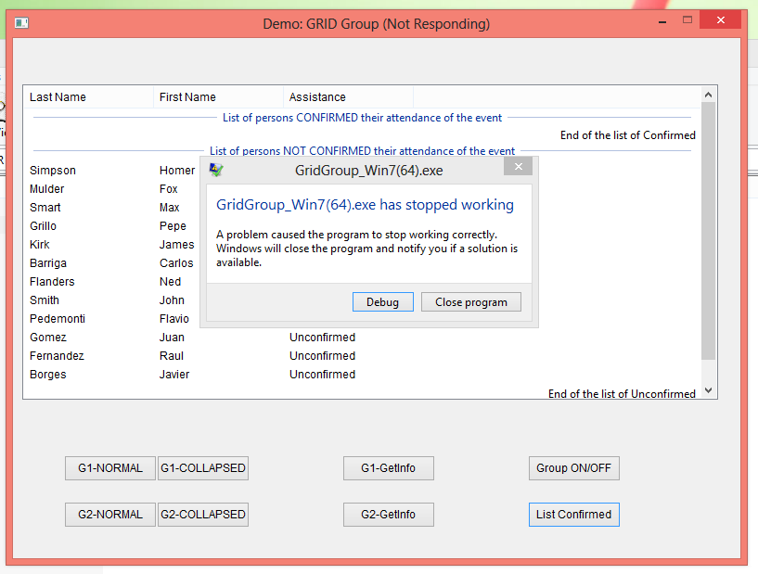Click first name Javier

[174, 375]
